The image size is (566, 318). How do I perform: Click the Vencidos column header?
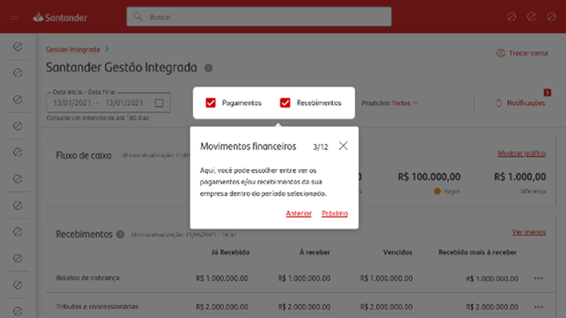[x=397, y=252]
